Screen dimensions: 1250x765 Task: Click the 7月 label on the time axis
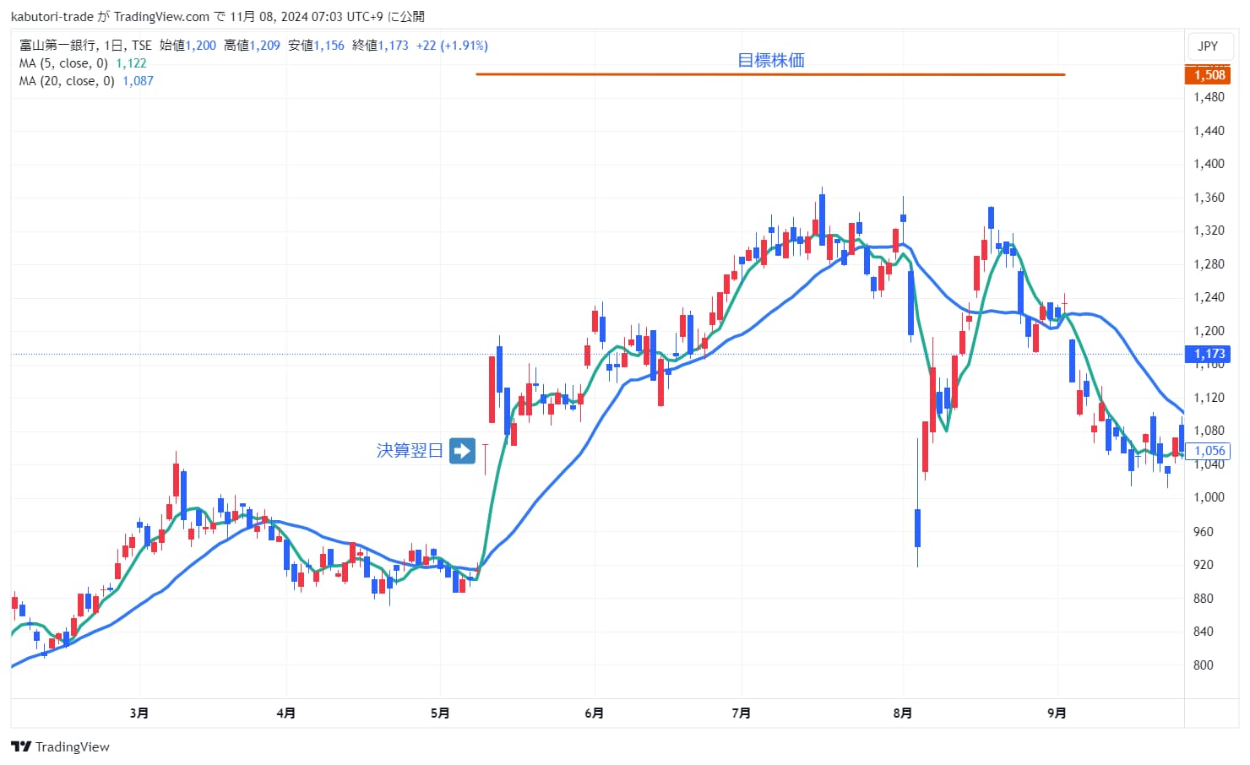pyautogui.click(x=742, y=713)
